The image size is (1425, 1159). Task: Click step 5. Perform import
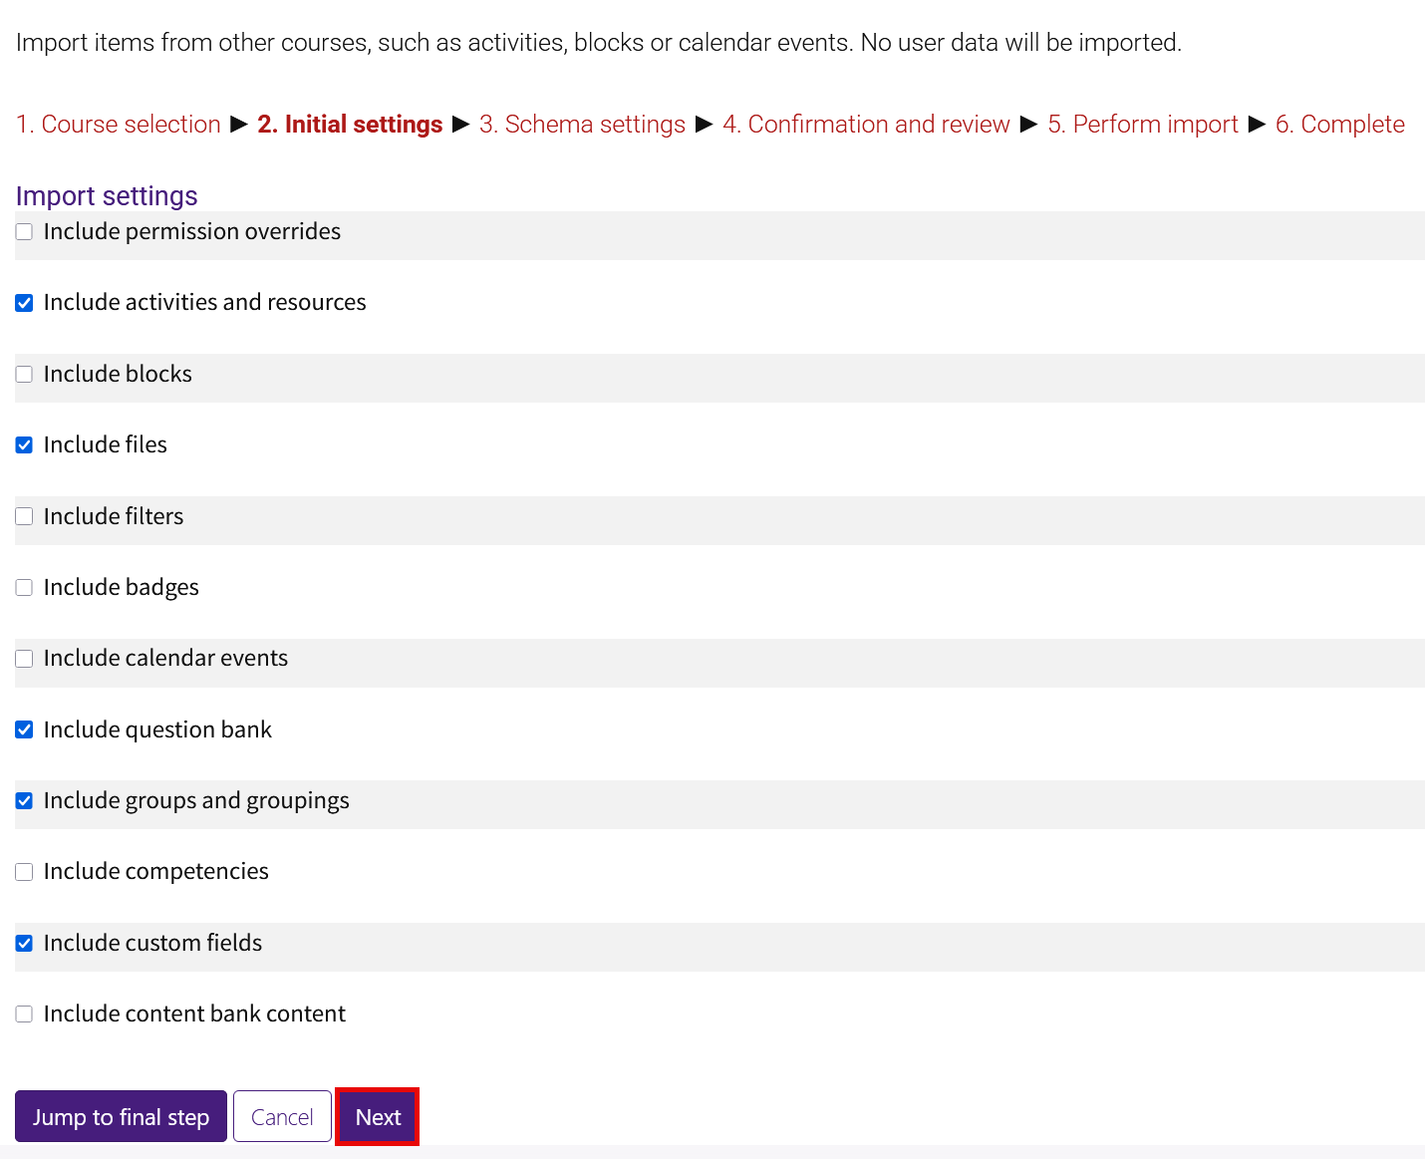coord(1143,125)
